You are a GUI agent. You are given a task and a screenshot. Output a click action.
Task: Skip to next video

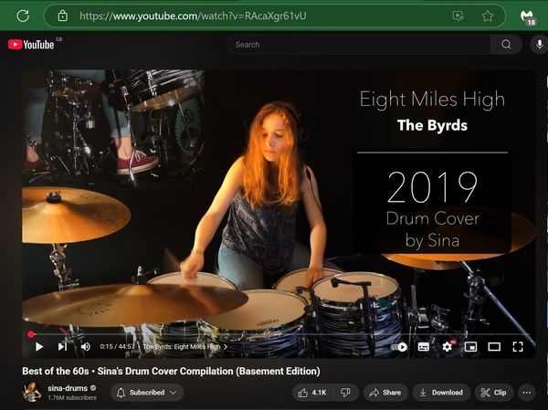pos(62,346)
